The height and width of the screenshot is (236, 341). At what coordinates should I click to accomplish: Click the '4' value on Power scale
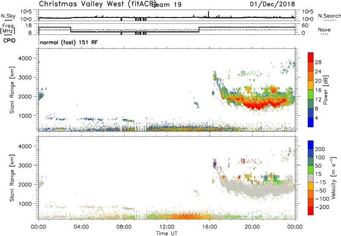click(316, 118)
